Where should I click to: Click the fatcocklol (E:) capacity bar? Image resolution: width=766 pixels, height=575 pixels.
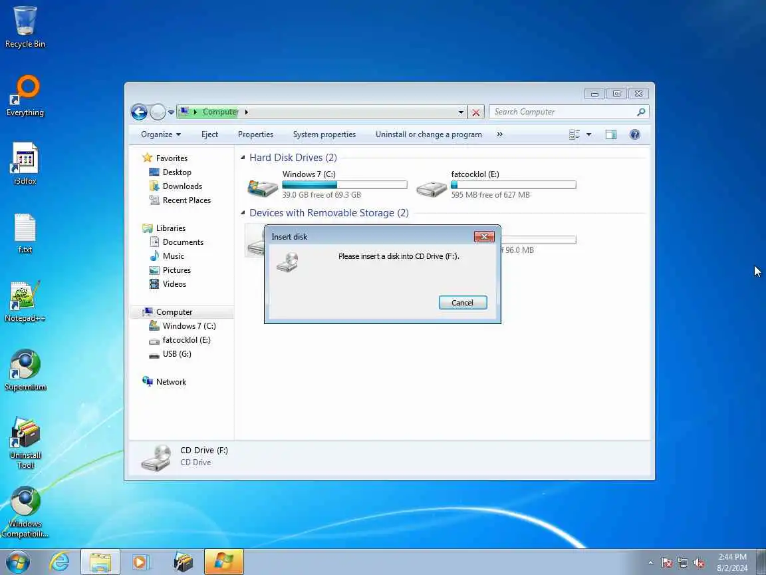pyautogui.click(x=513, y=185)
